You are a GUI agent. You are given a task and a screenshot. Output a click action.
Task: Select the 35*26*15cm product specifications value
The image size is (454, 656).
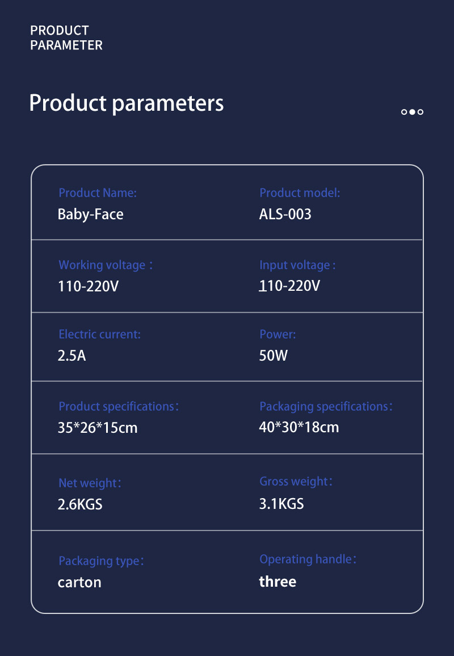click(x=98, y=428)
